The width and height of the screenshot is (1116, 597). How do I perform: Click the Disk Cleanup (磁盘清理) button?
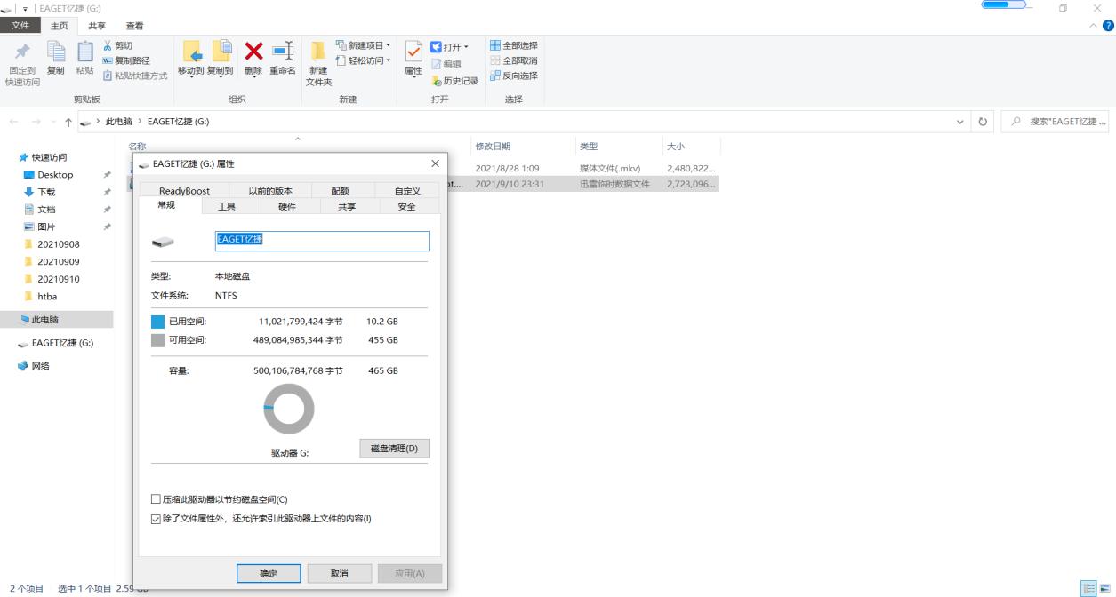[394, 448]
